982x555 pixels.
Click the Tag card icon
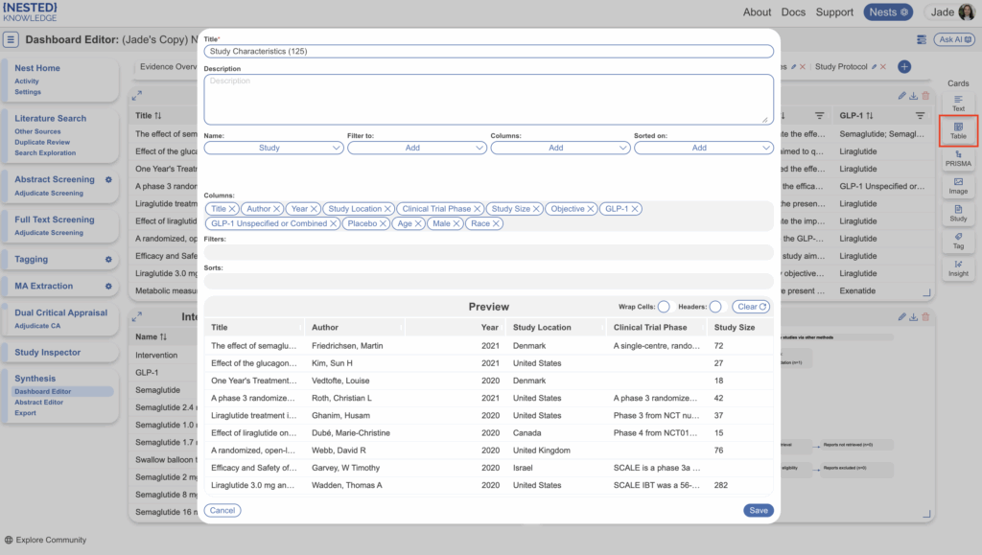(x=958, y=241)
